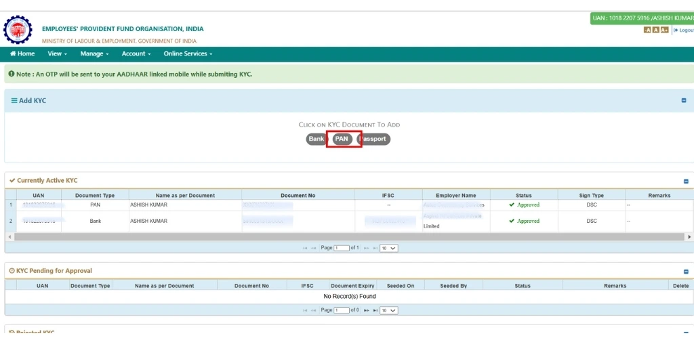Click the page number field in active KYC table
Viewport: 694px width, 342px height.
[x=341, y=249]
